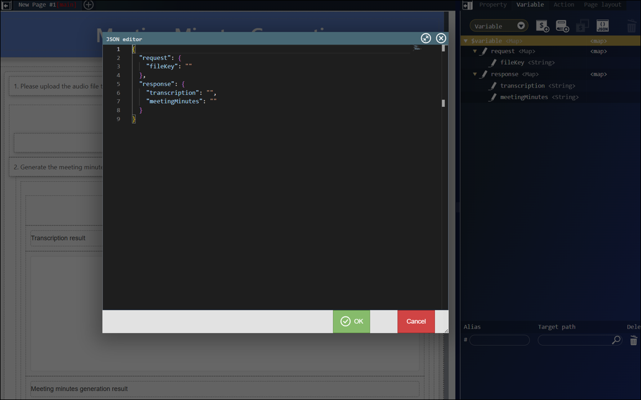The height and width of the screenshot is (400, 641).
Task: Switch to the Page layout tab
Action: click(x=602, y=5)
